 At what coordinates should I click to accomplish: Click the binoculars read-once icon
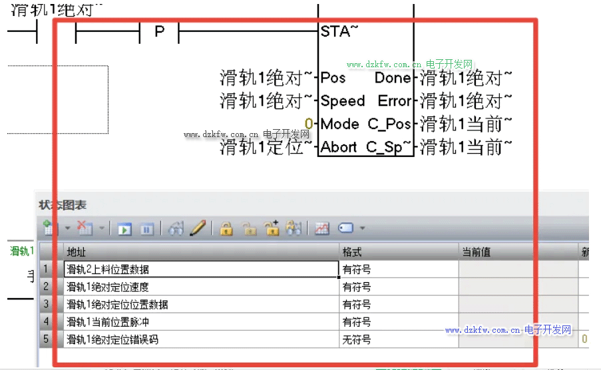176,228
